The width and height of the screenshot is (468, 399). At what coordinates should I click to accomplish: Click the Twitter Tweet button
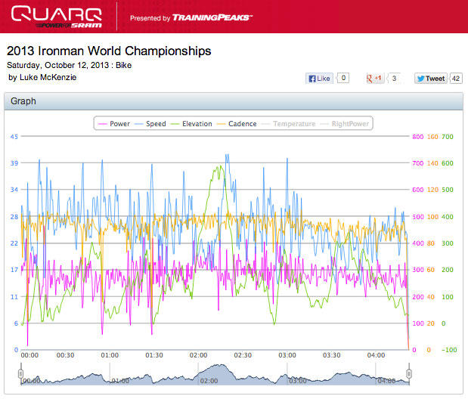pyautogui.click(x=430, y=78)
